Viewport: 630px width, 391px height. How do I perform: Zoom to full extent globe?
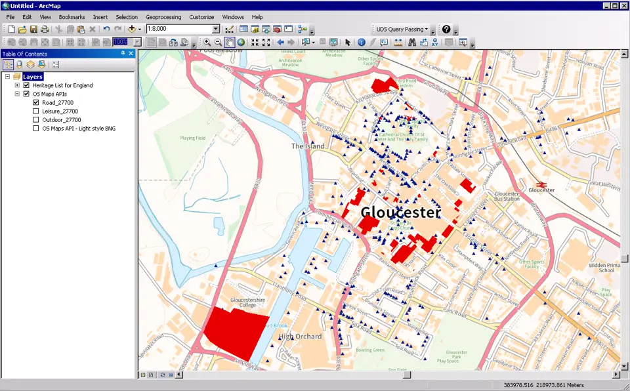241,42
